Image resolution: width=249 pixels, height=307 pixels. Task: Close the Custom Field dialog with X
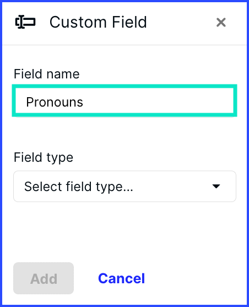tap(221, 22)
